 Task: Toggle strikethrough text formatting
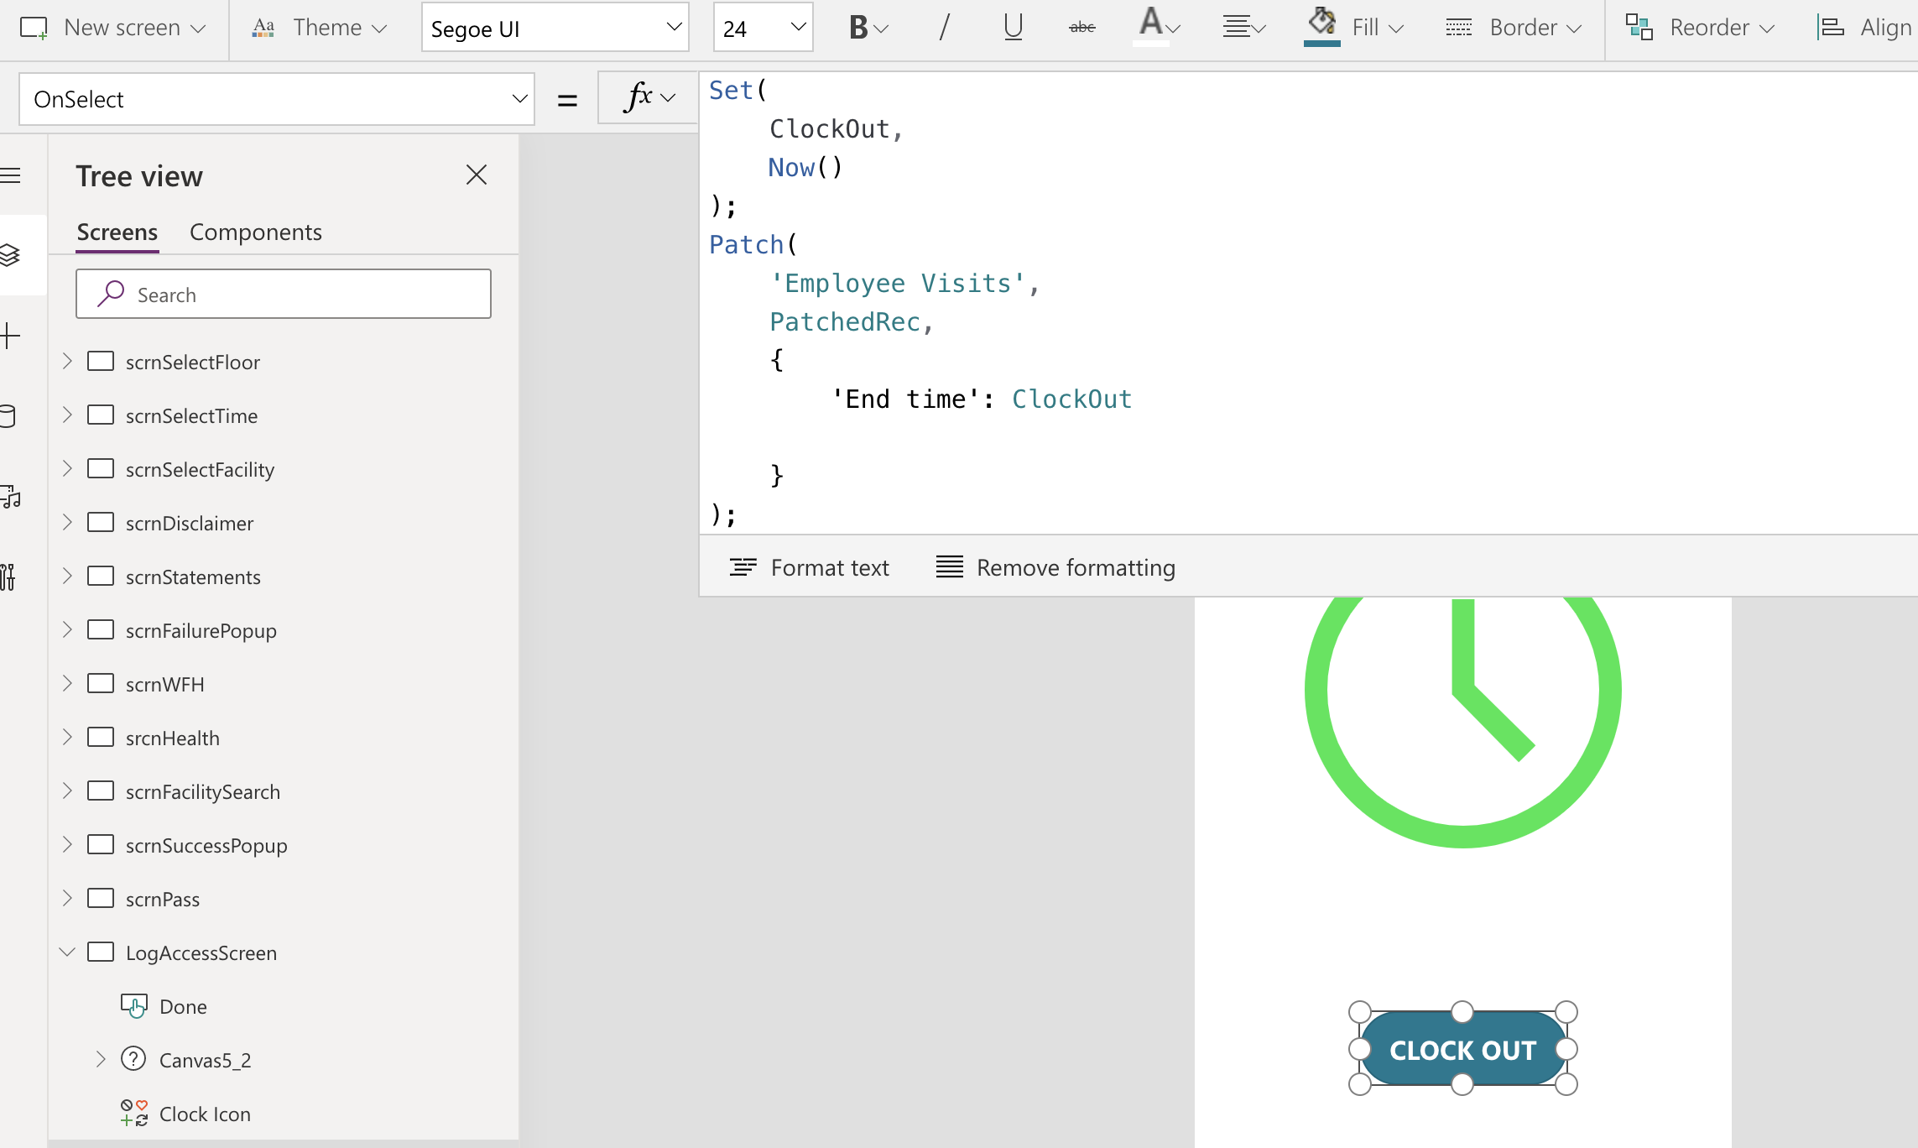[1081, 28]
